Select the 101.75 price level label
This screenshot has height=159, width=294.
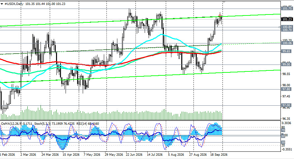287,9
